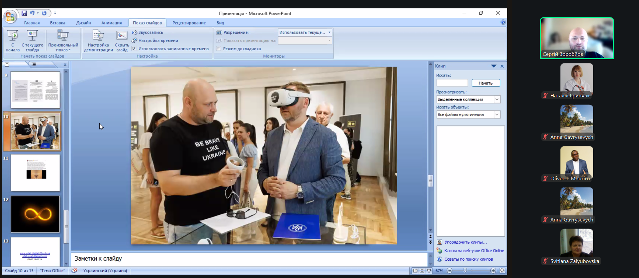The image size is (639, 278).
Task: Open the selected collections dropdown
Action: (497, 99)
